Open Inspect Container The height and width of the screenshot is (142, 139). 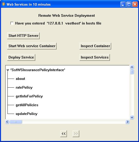pyautogui.click(x=95, y=46)
